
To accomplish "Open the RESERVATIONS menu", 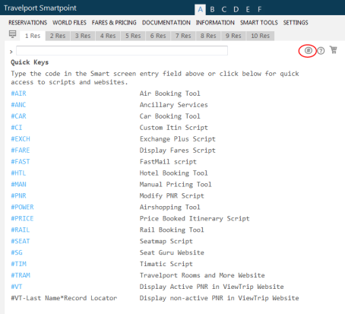I will [28, 23].
